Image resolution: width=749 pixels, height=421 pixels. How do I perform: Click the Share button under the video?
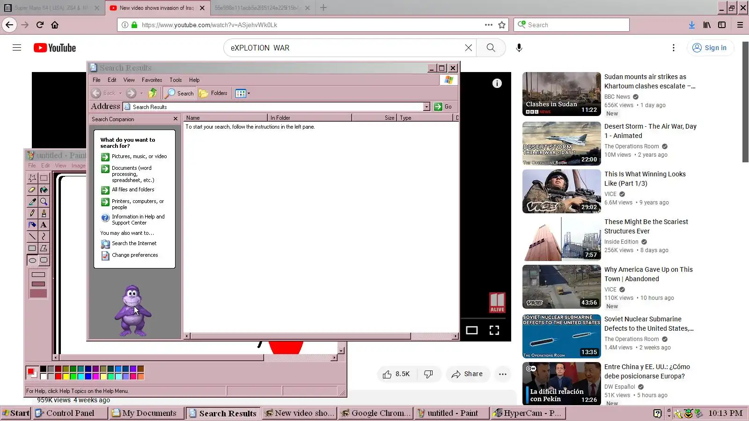click(x=467, y=374)
